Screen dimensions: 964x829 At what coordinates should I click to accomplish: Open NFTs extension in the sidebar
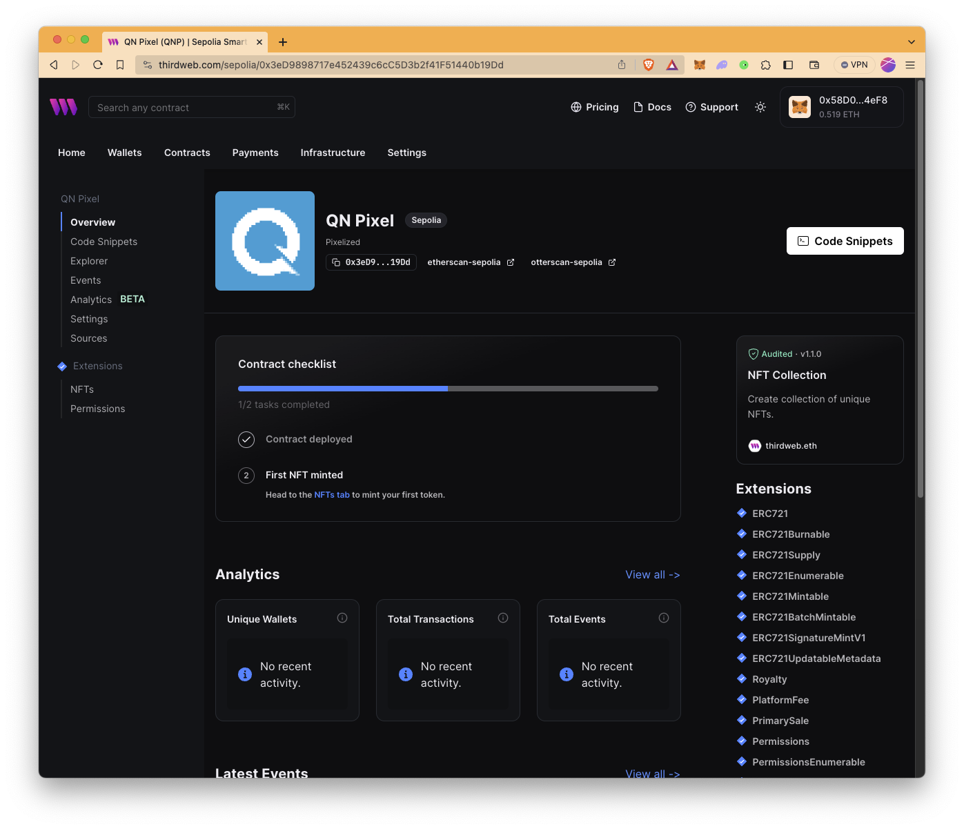point(82,389)
